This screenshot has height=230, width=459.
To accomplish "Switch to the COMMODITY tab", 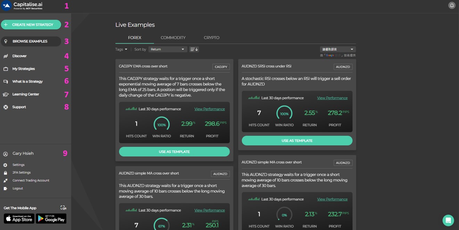I will pos(173,38).
